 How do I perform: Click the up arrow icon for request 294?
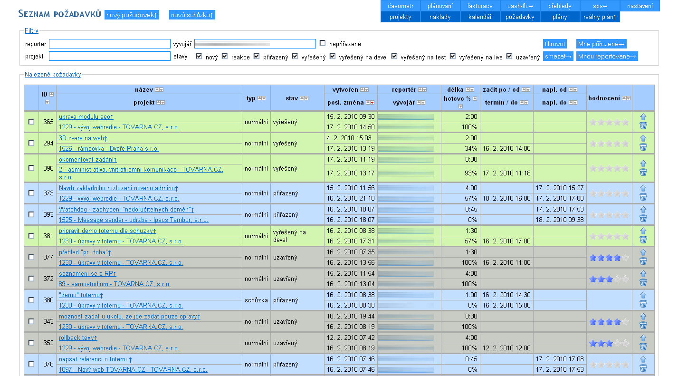tap(643, 138)
